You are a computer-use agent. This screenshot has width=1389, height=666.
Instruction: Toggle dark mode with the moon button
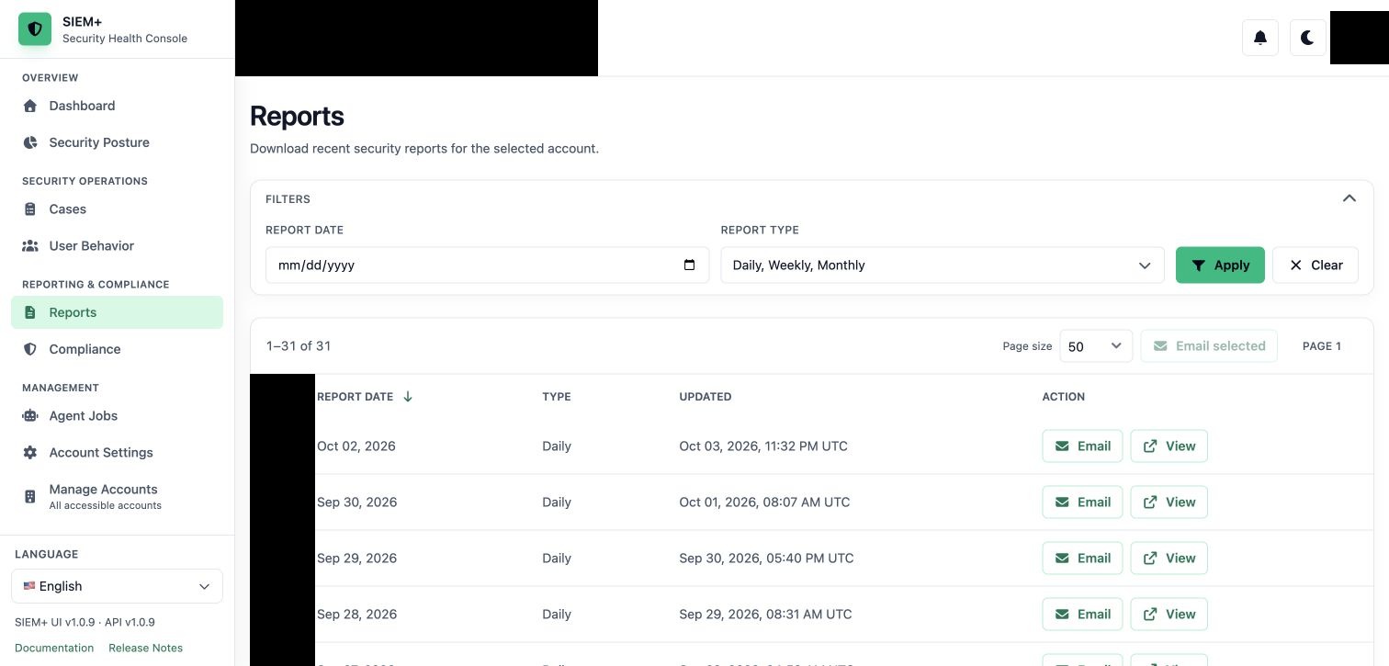(1308, 38)
